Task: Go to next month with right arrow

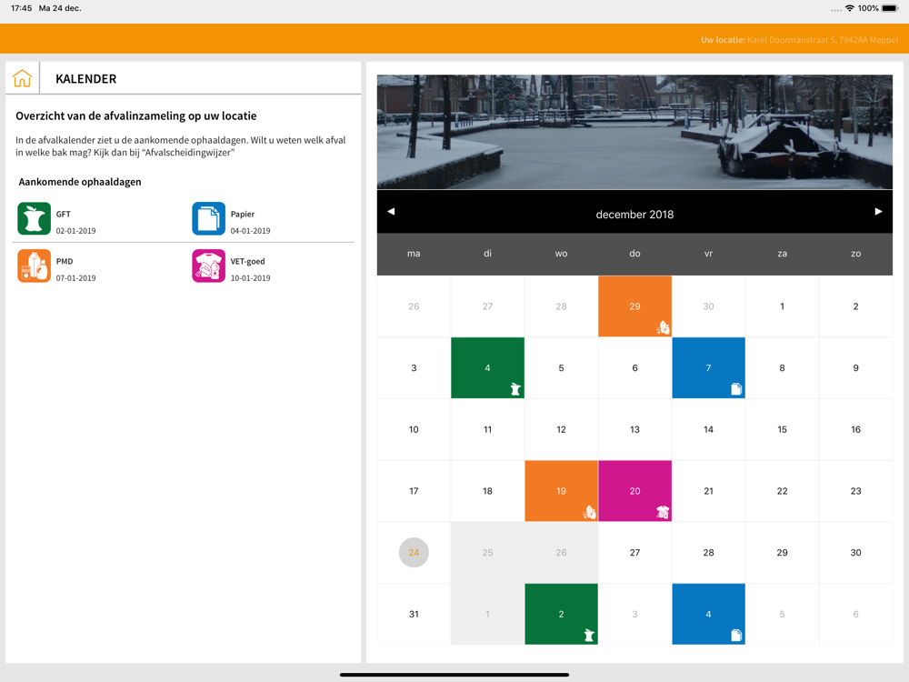Action: click(x=878, y=212)
